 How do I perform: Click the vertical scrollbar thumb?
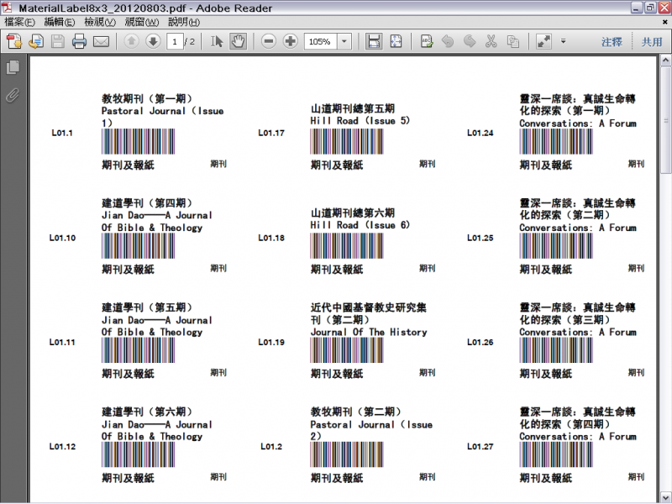pos(665,120)
